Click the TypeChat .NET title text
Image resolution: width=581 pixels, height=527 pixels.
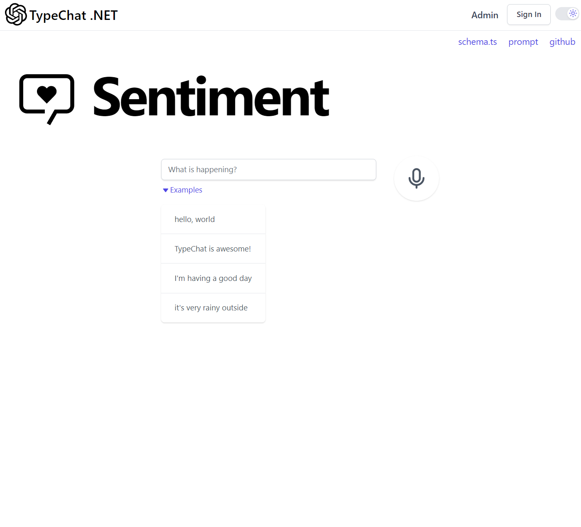tap(74, 15)
